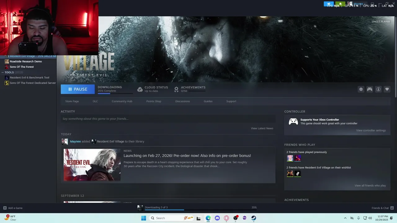Click the activity status input field
Viewport: 397px width, 223px height.
tap(168, 119)
